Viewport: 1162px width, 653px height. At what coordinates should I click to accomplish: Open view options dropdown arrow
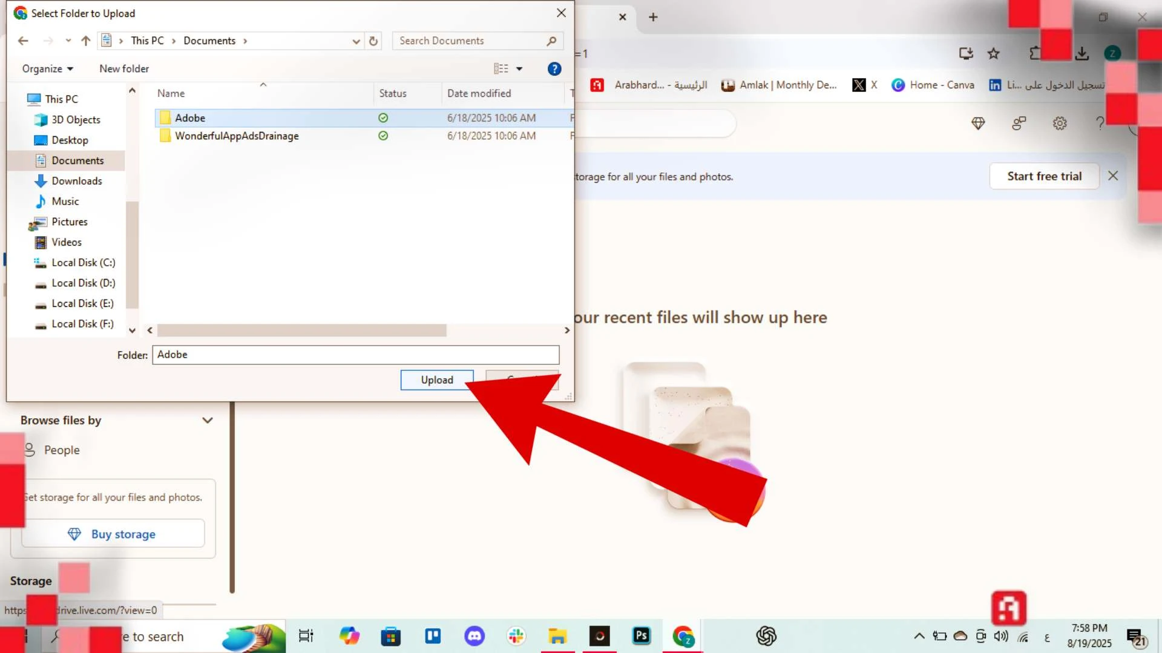pyautogui.click(x=519, y=69)
